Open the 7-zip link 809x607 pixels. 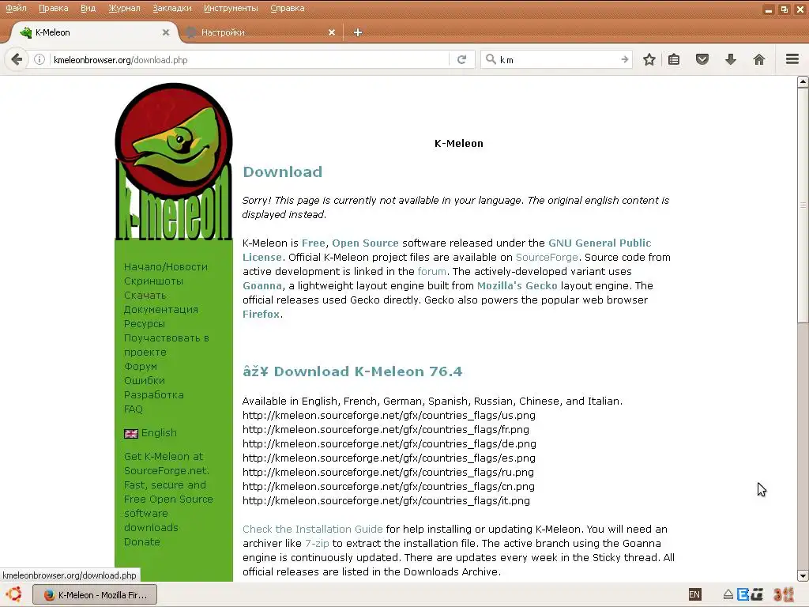[317, 544]
